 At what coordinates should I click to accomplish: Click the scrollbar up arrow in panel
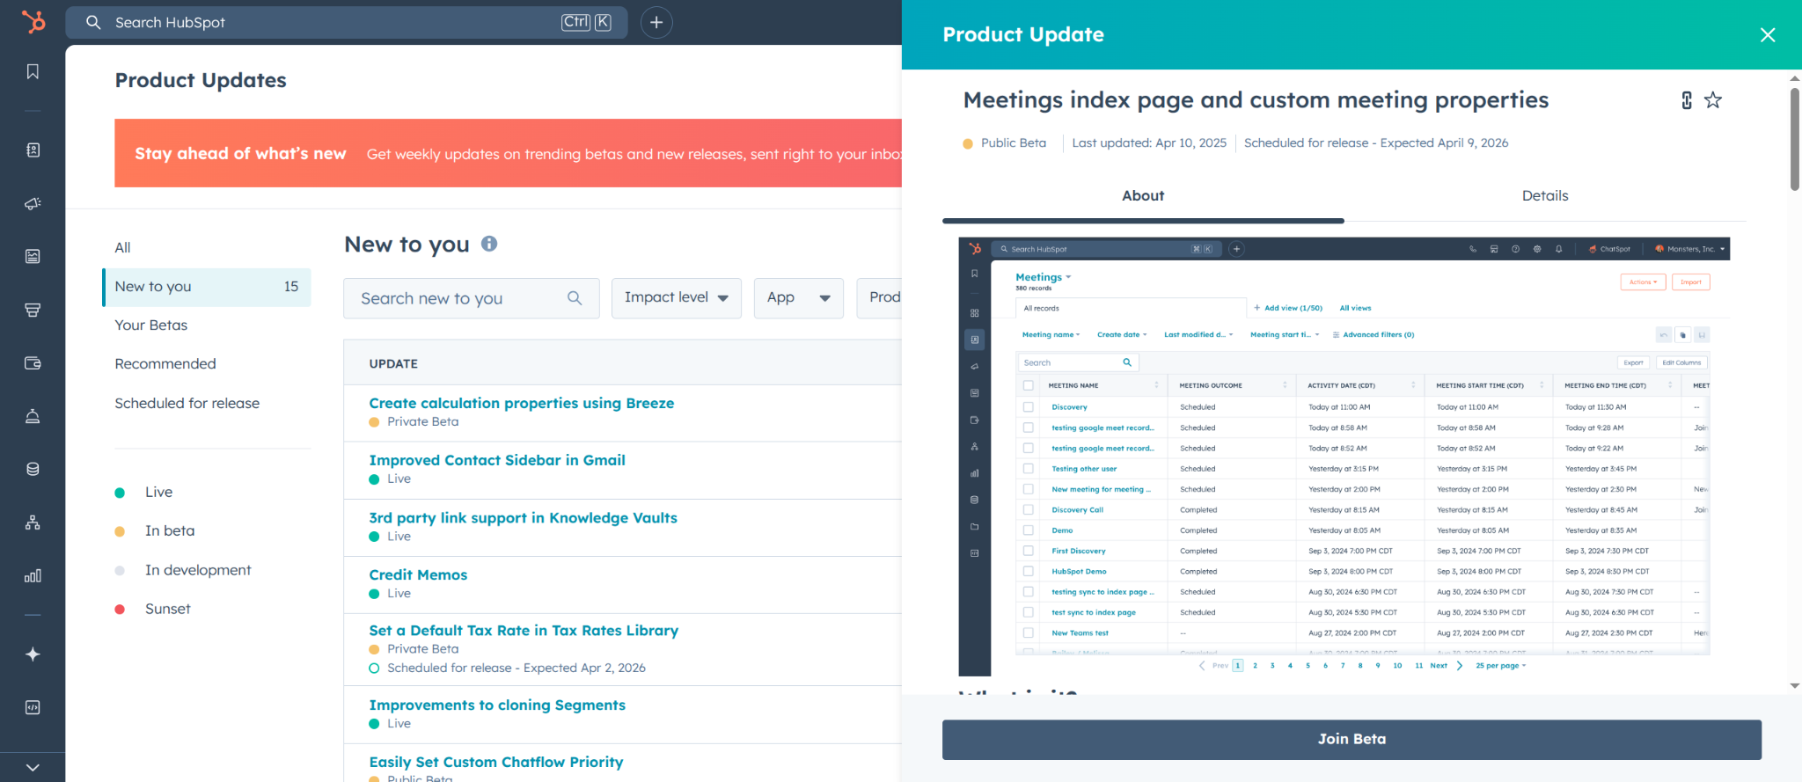pyautogui.click(x=1795, y=79)
